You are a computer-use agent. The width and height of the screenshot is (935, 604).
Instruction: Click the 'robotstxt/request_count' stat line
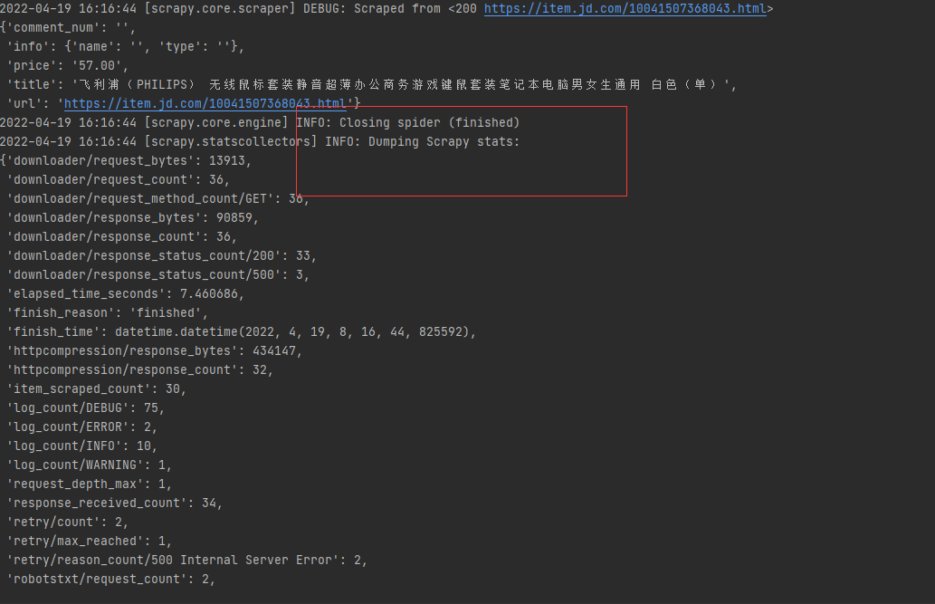pyautogui.click(x=110, y=579)
